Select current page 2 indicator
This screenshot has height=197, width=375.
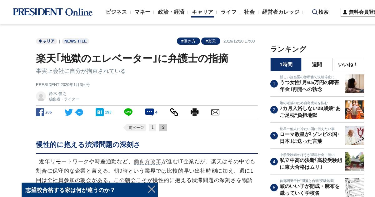(x=163, y=128)
